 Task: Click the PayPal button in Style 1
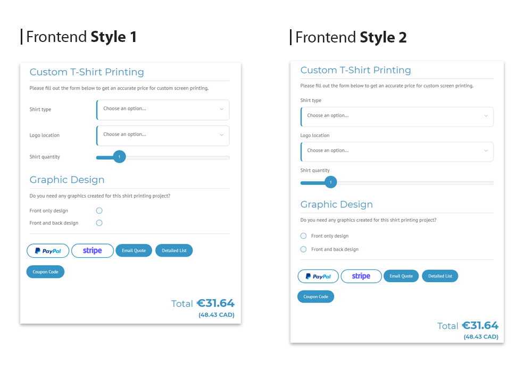coord(48,251)
